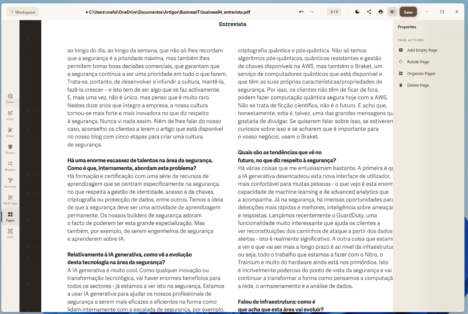Activate the Select tool

point(10,98)
